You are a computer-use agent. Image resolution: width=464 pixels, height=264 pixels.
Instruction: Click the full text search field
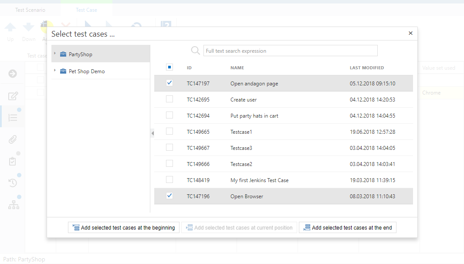click(290, 51)
